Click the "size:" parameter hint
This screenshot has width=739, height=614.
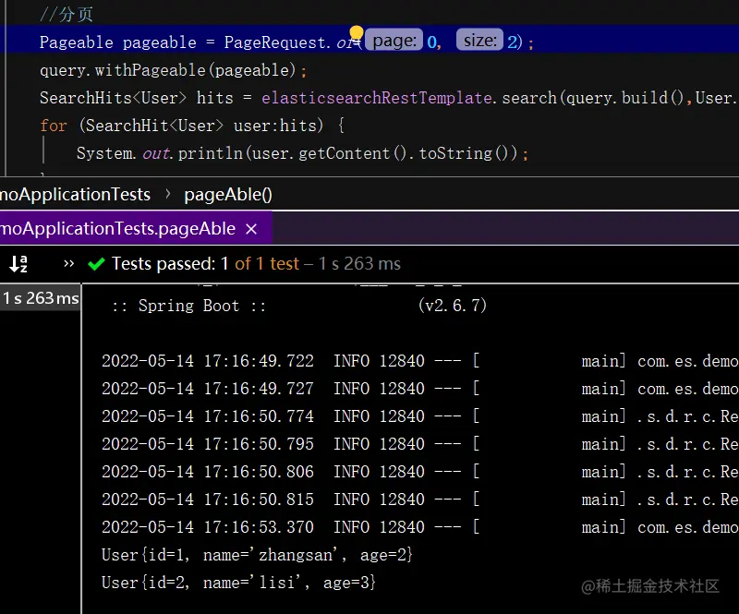[x=479, y=42]
